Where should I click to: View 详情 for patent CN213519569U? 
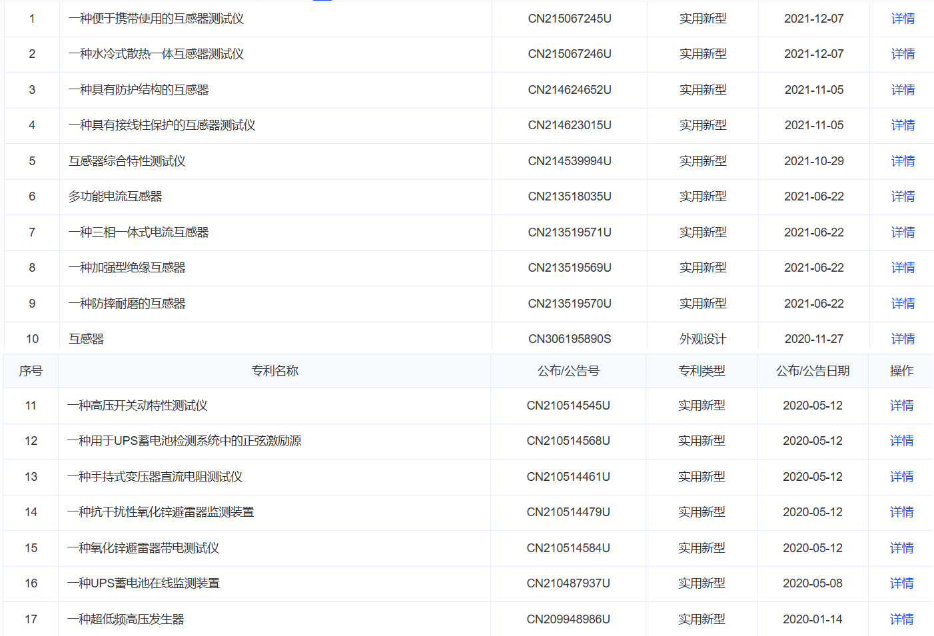click(x=903, y=268)
